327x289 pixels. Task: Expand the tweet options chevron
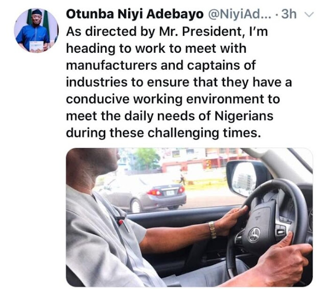(x=309, y=15)
